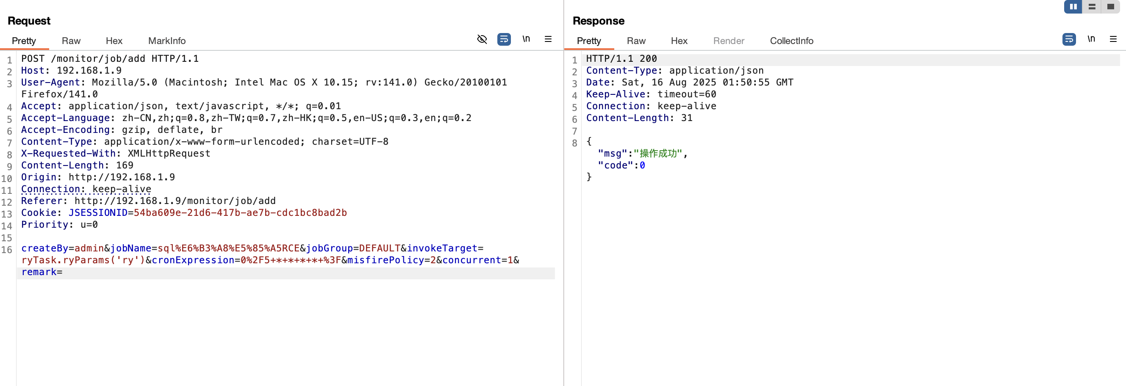Click the POST /monitor/job/add request line

(x=110, y=58)
